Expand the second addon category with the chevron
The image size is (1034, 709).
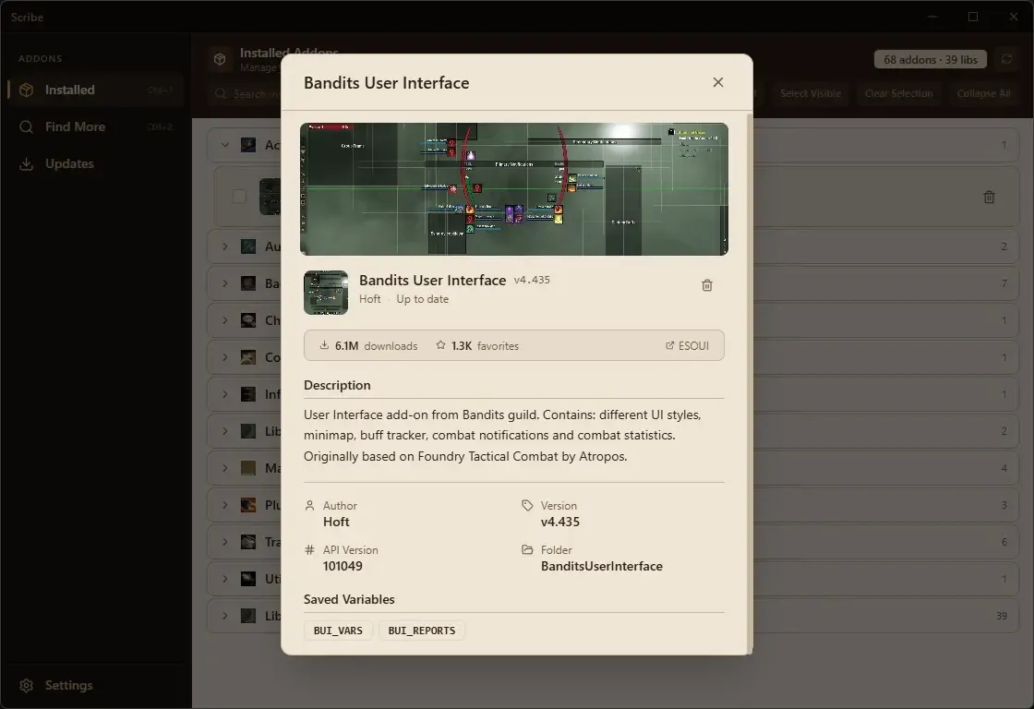(x=223, y=246)
